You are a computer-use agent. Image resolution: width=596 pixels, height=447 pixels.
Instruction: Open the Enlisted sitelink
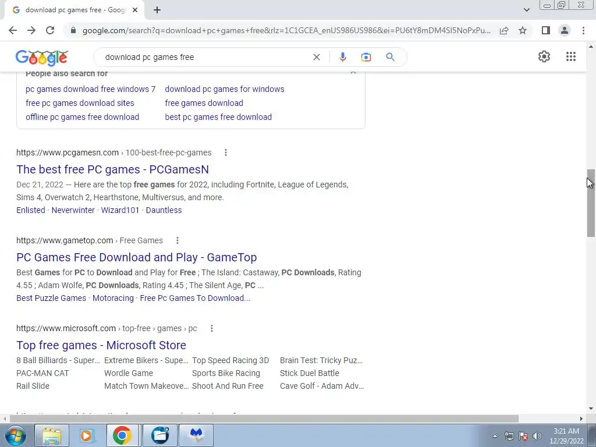(31, 210)
